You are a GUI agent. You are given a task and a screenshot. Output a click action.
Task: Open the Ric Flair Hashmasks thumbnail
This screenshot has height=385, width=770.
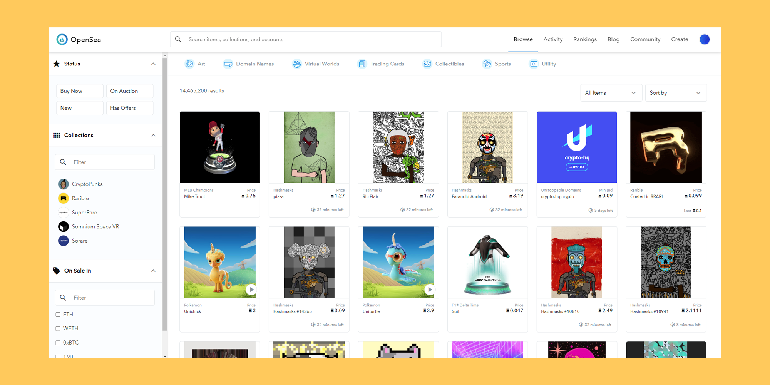coord(398,147)
